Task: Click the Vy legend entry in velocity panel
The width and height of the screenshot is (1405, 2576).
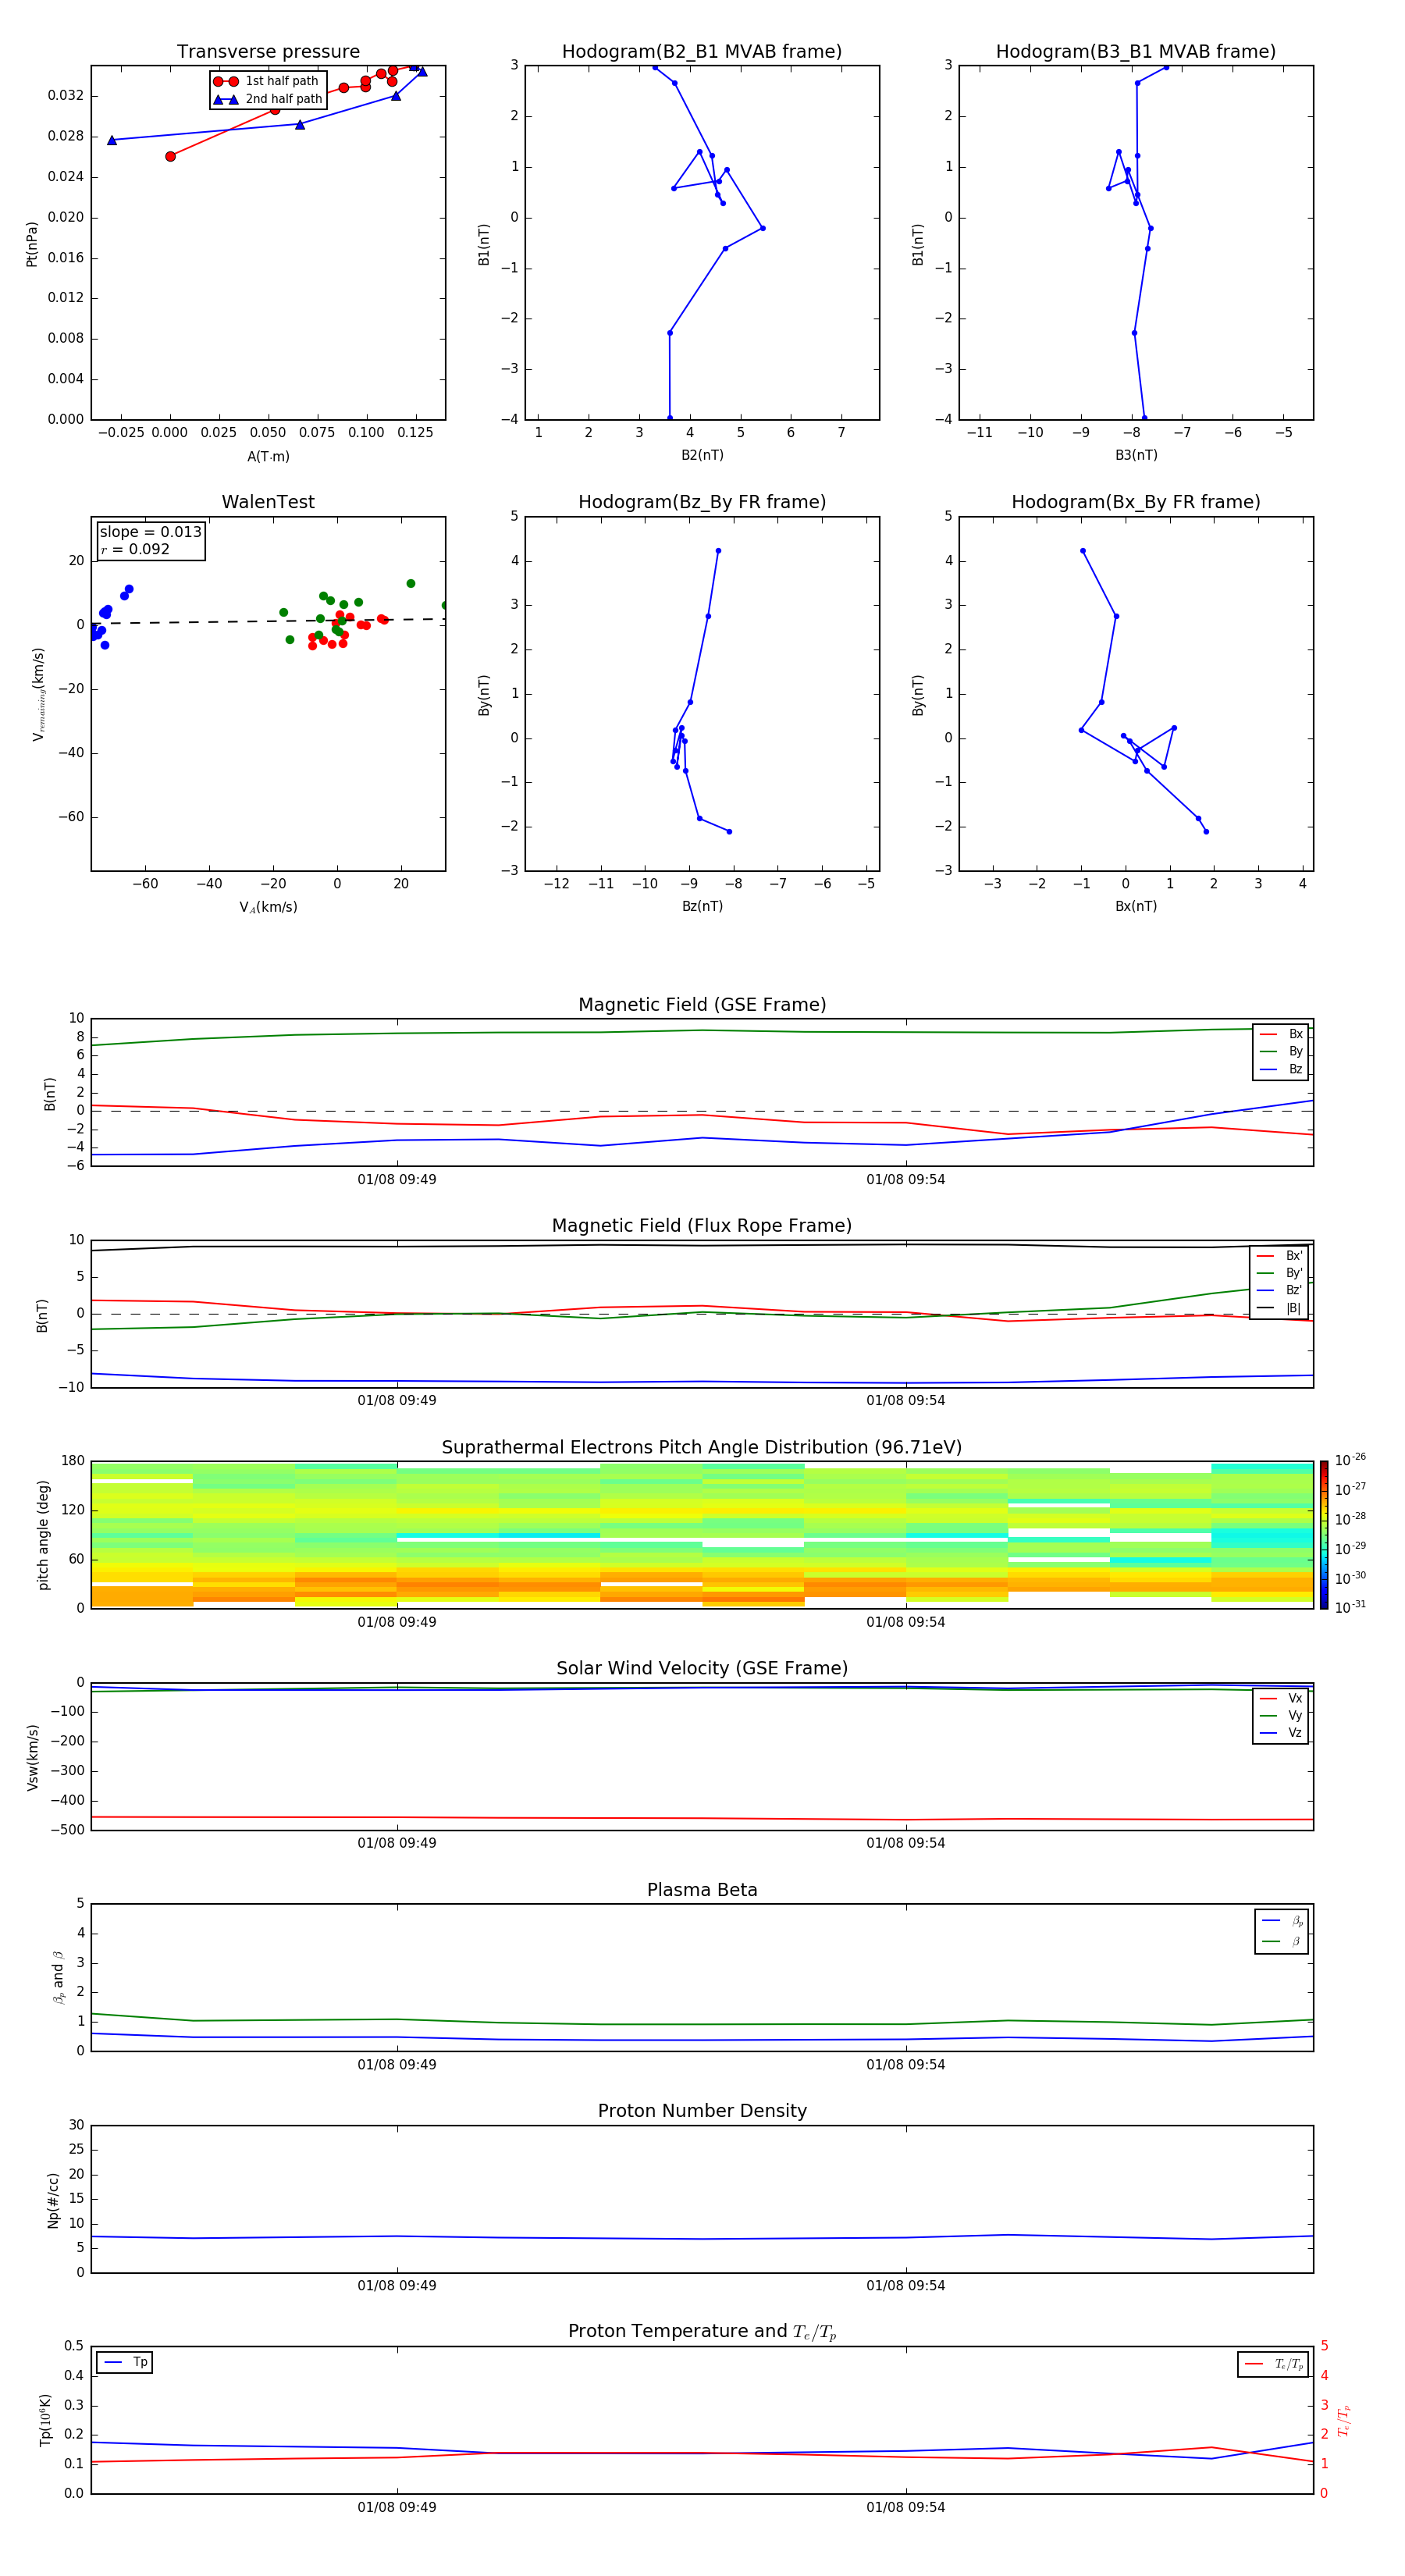Action: pos(1281,1715)
